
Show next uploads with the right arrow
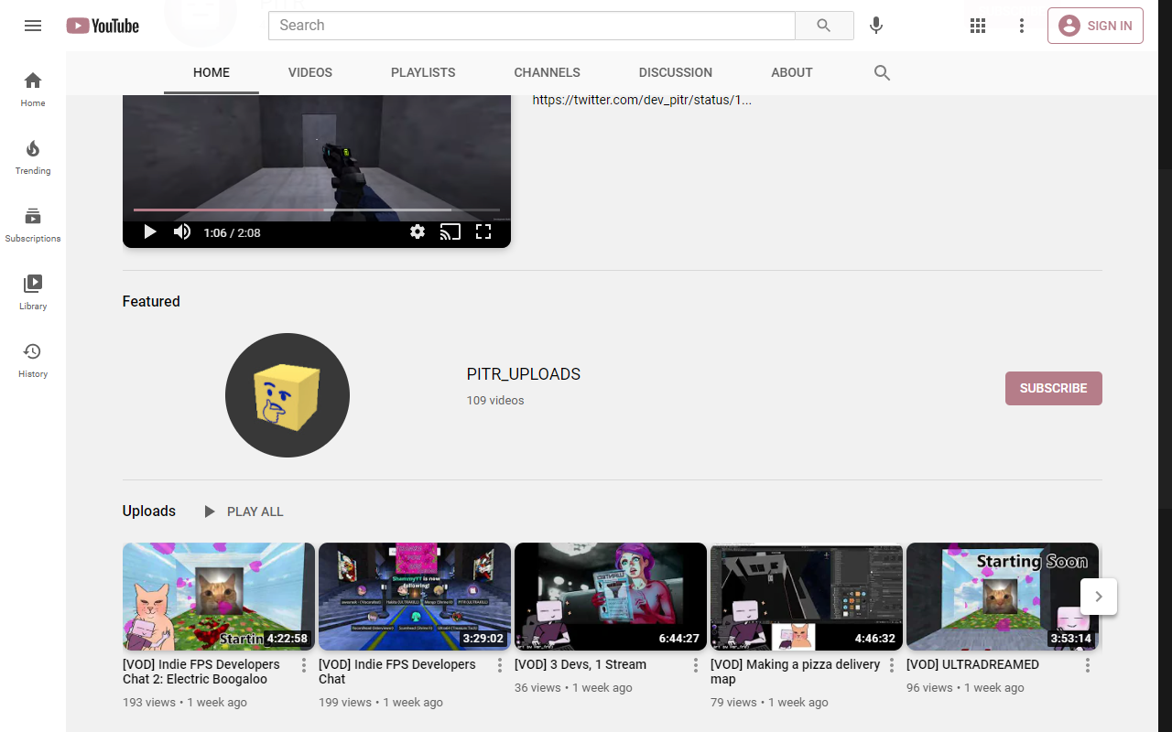coord(1099,597)
